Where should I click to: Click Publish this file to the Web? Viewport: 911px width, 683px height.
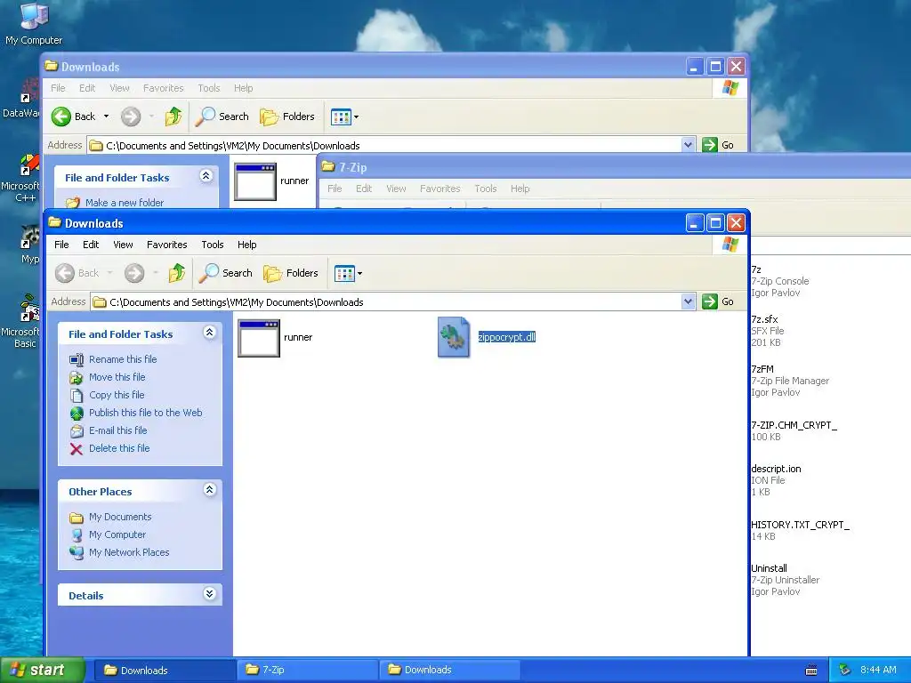coord(145,413)
